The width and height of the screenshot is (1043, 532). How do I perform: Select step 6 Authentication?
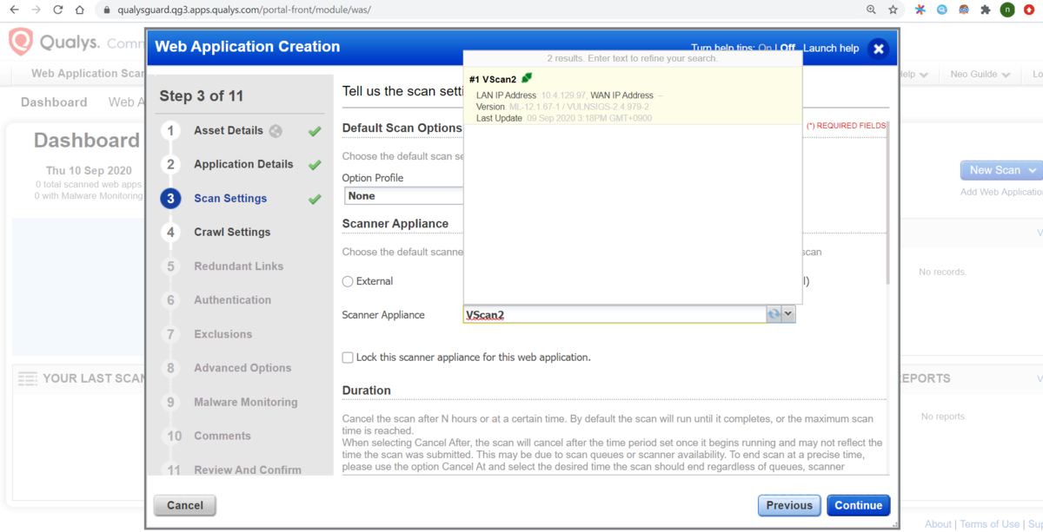232,299
